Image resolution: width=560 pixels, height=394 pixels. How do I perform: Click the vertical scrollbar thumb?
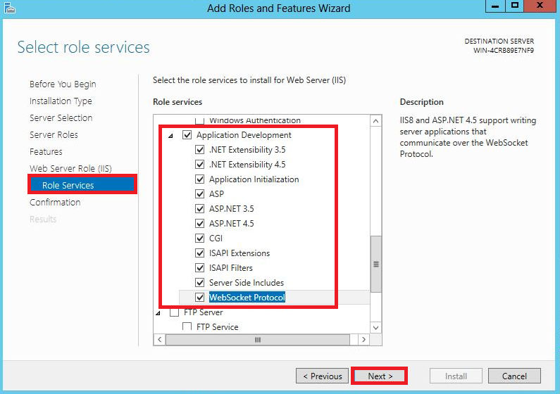[375, 265]
